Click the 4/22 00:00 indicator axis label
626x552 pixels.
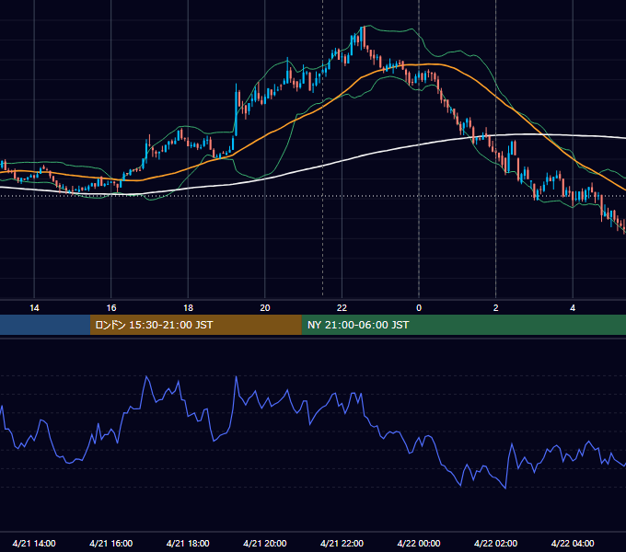tap(419, 543)
